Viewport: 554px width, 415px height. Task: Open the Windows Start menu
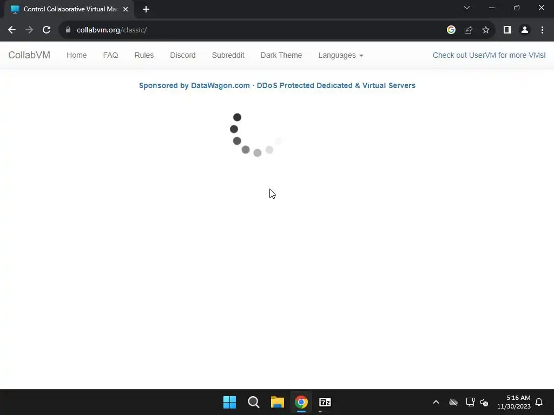coord(229,402)
